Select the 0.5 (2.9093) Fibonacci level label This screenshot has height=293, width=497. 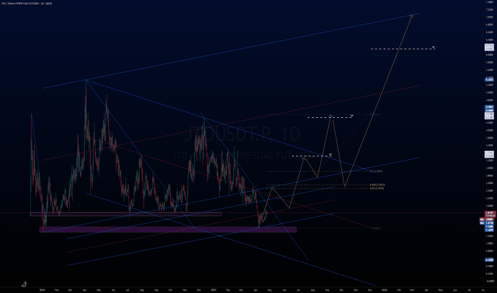[x=376, y=172]
